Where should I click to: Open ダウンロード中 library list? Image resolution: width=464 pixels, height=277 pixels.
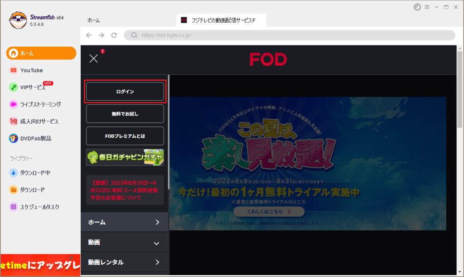pos(35,173)
